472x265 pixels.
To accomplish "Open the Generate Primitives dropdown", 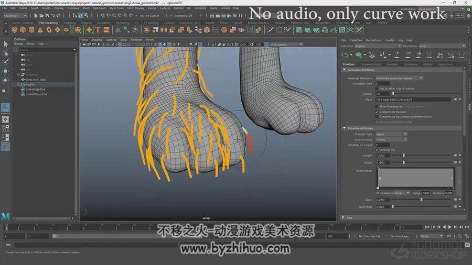I will tap(399, 78).
